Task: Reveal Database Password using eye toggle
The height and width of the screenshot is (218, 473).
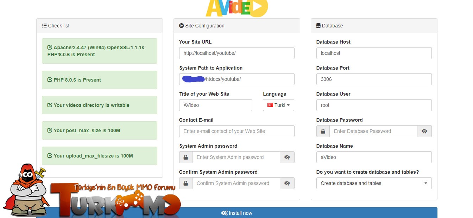Action: tap(424, 131)
